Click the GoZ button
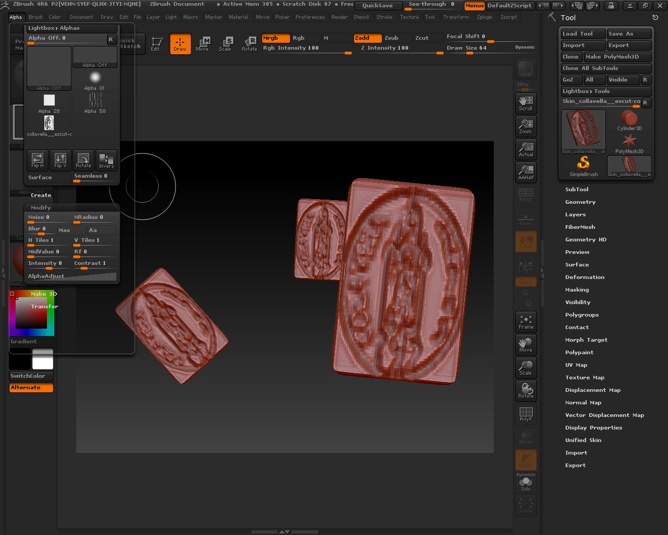668x535 pixels. tap(571, 80)
